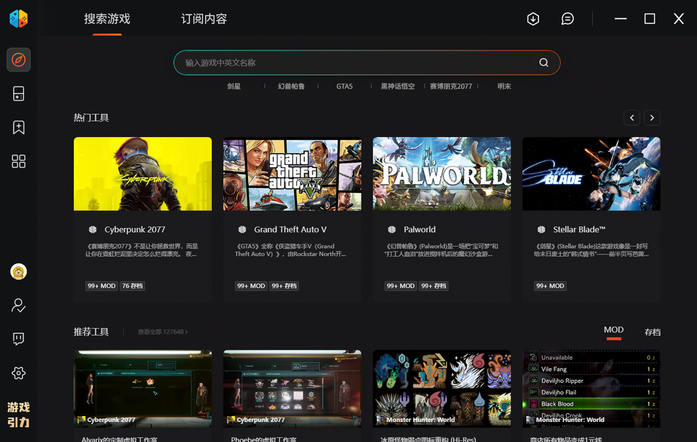Open the four-squares apps grid icon

[x=19, y=161]
